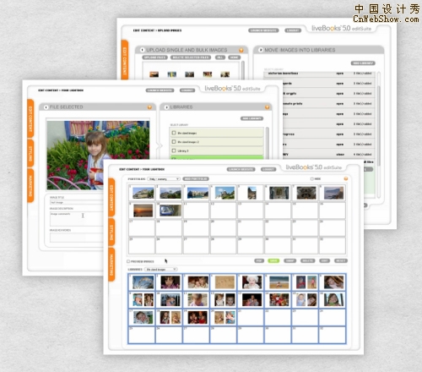422x372 pixels.
Task: Click the green Save button
Action: [x=273, y=261]
